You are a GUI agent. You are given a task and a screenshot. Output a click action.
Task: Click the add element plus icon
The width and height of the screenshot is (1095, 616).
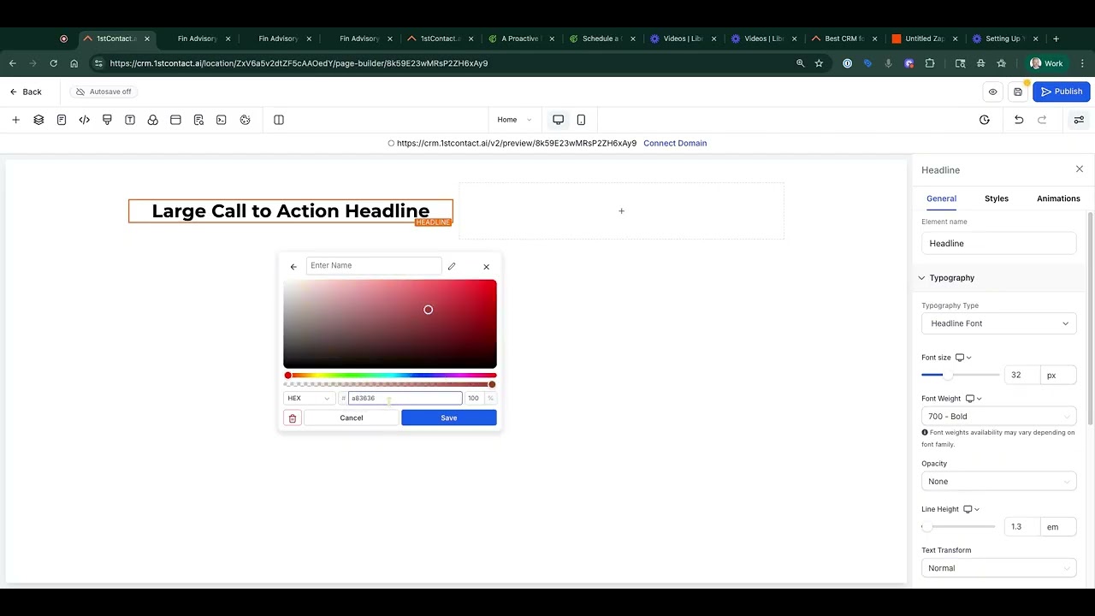click(15, 120)
